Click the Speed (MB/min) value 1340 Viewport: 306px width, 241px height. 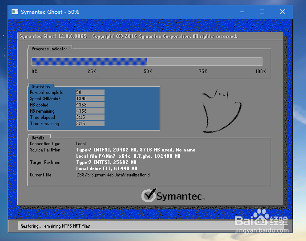[x=90, y=98]
